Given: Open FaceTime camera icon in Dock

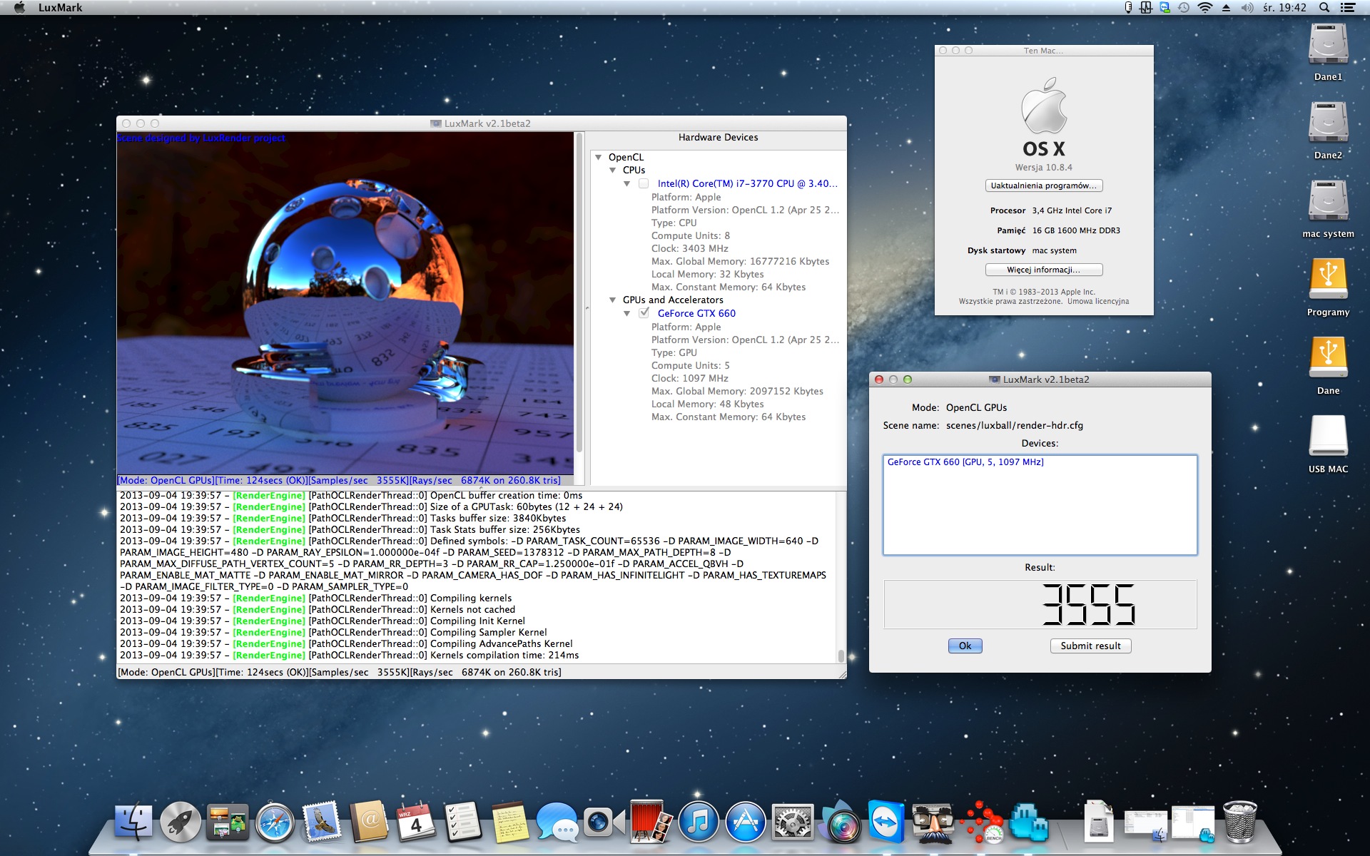Looking at the screenshot, I should (x=604, y=822).
